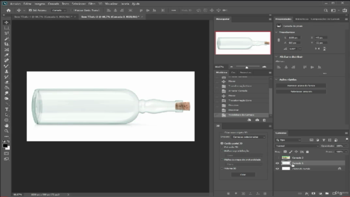Choose Volume 3D radio option
This screenshot has width=350, height=197.
222,169
